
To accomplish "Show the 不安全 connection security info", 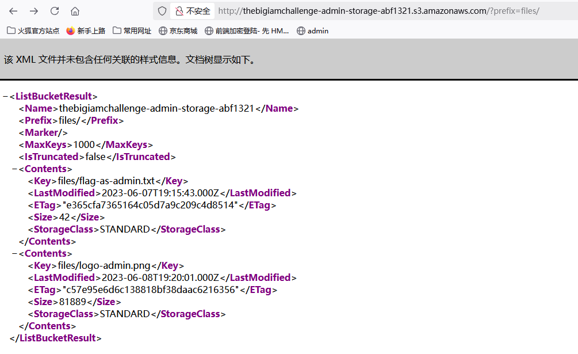I will (193, 11).
